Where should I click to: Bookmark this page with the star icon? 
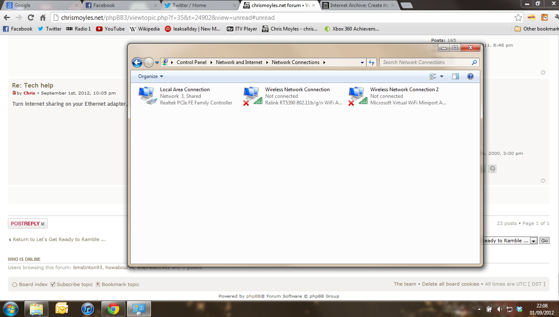click(x=518, y=18)
